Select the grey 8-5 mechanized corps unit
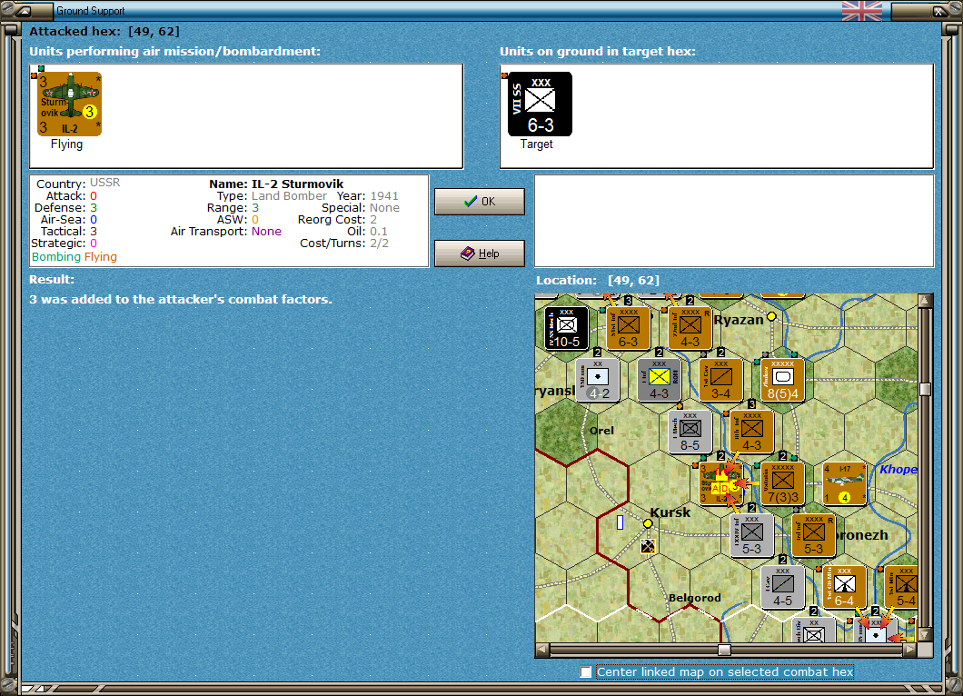 pos(690,432)
